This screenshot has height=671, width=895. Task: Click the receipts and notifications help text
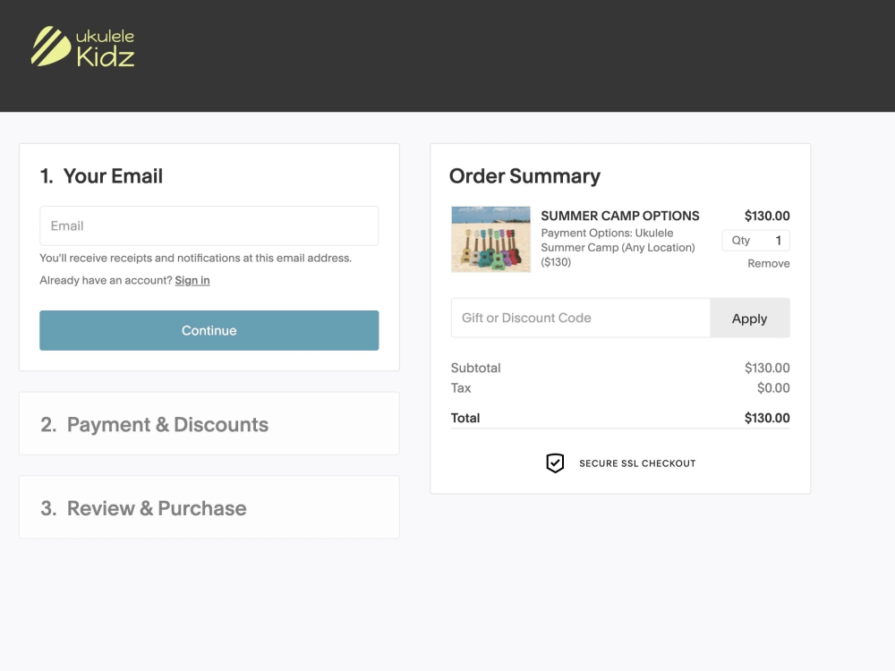coord(196,258)
